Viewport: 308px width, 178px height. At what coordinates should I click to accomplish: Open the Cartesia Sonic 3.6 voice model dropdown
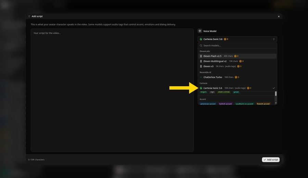coord(237,39)
